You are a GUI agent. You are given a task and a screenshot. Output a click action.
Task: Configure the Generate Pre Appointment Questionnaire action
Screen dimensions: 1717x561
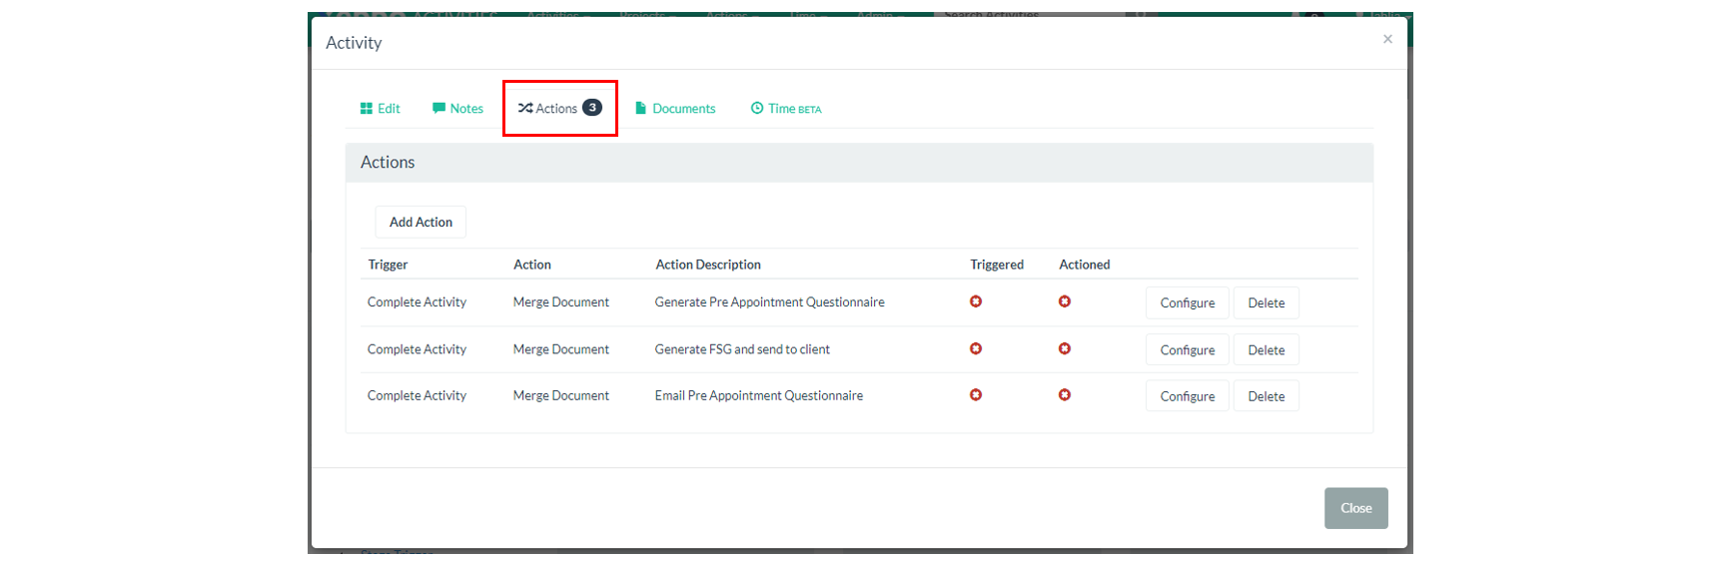1187,303
